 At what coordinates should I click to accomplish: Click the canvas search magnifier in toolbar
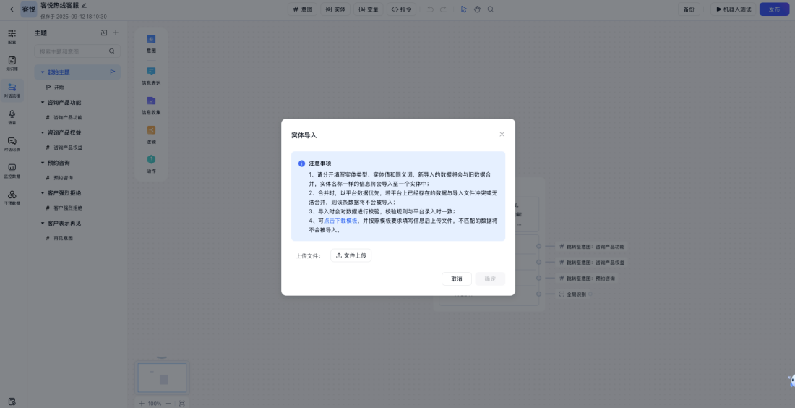coord(490,9)
